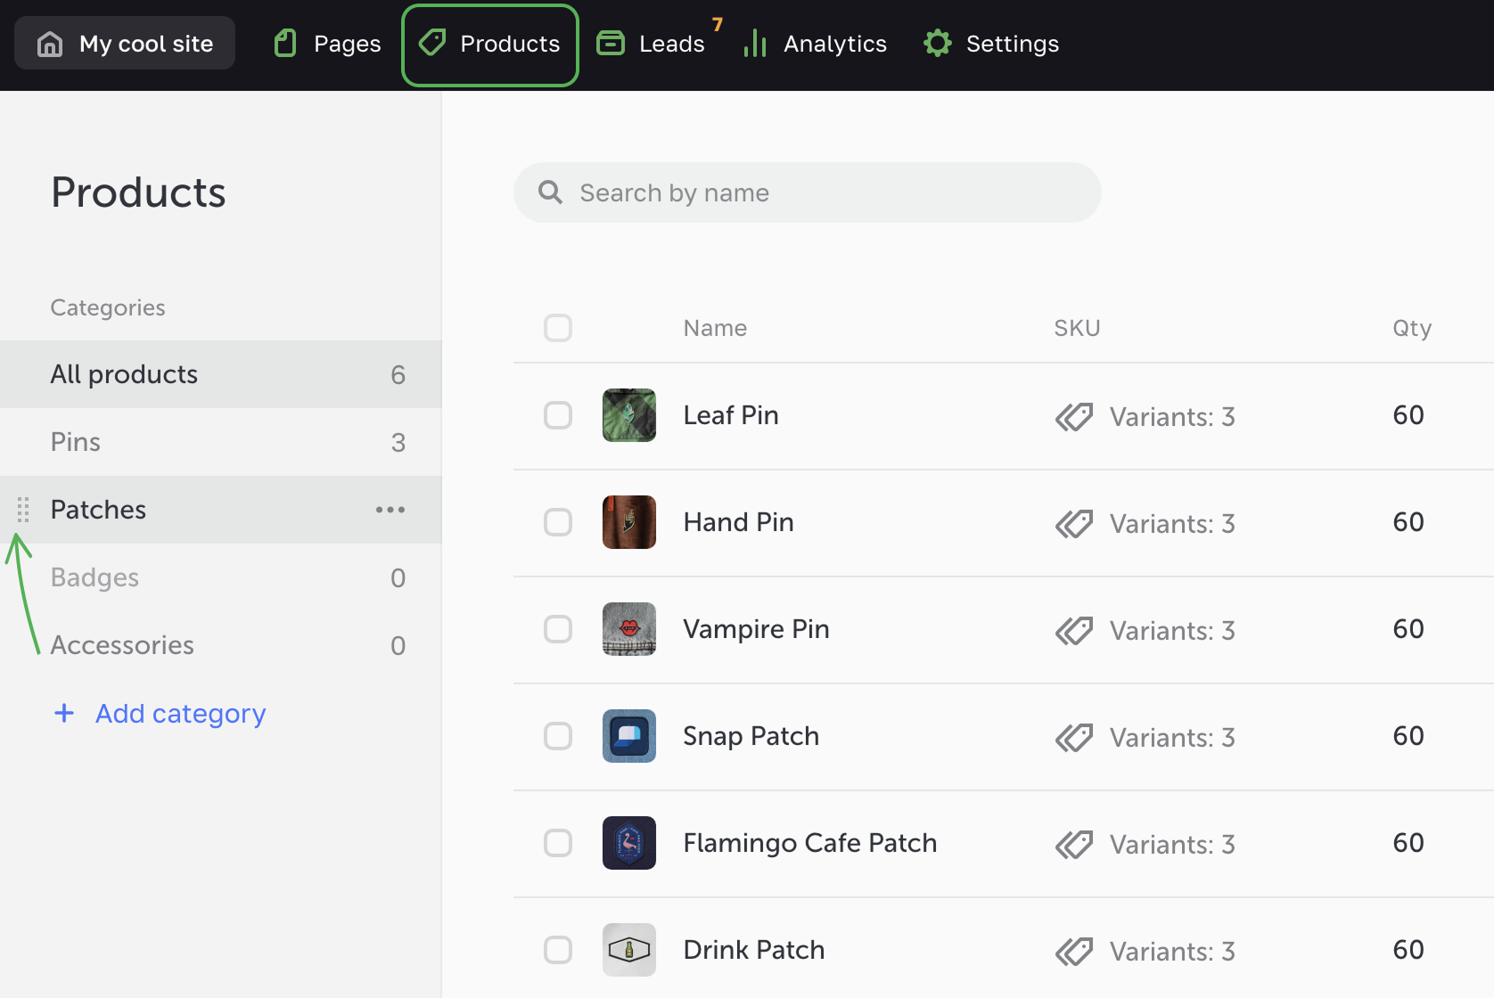
Task: Click the Leads inbox icon
Action: pyautogui.click(x=611, y=44)
